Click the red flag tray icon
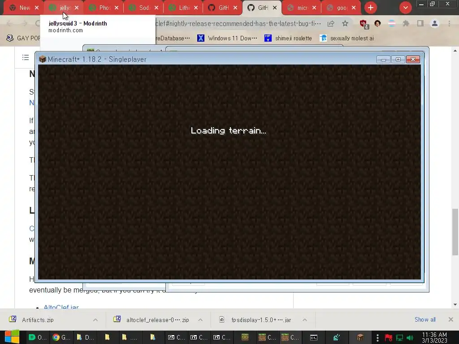This screenshot has height=344, width=459. tap(389, 338)
